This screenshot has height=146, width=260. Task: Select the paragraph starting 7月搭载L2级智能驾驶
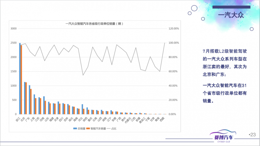click(x=225, y=63)
